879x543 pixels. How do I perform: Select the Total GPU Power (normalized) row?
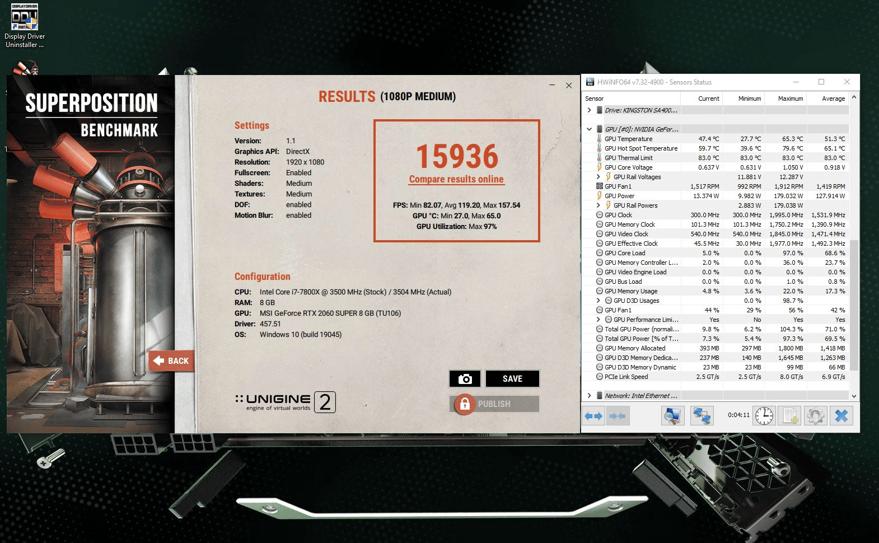coord(716,329)
